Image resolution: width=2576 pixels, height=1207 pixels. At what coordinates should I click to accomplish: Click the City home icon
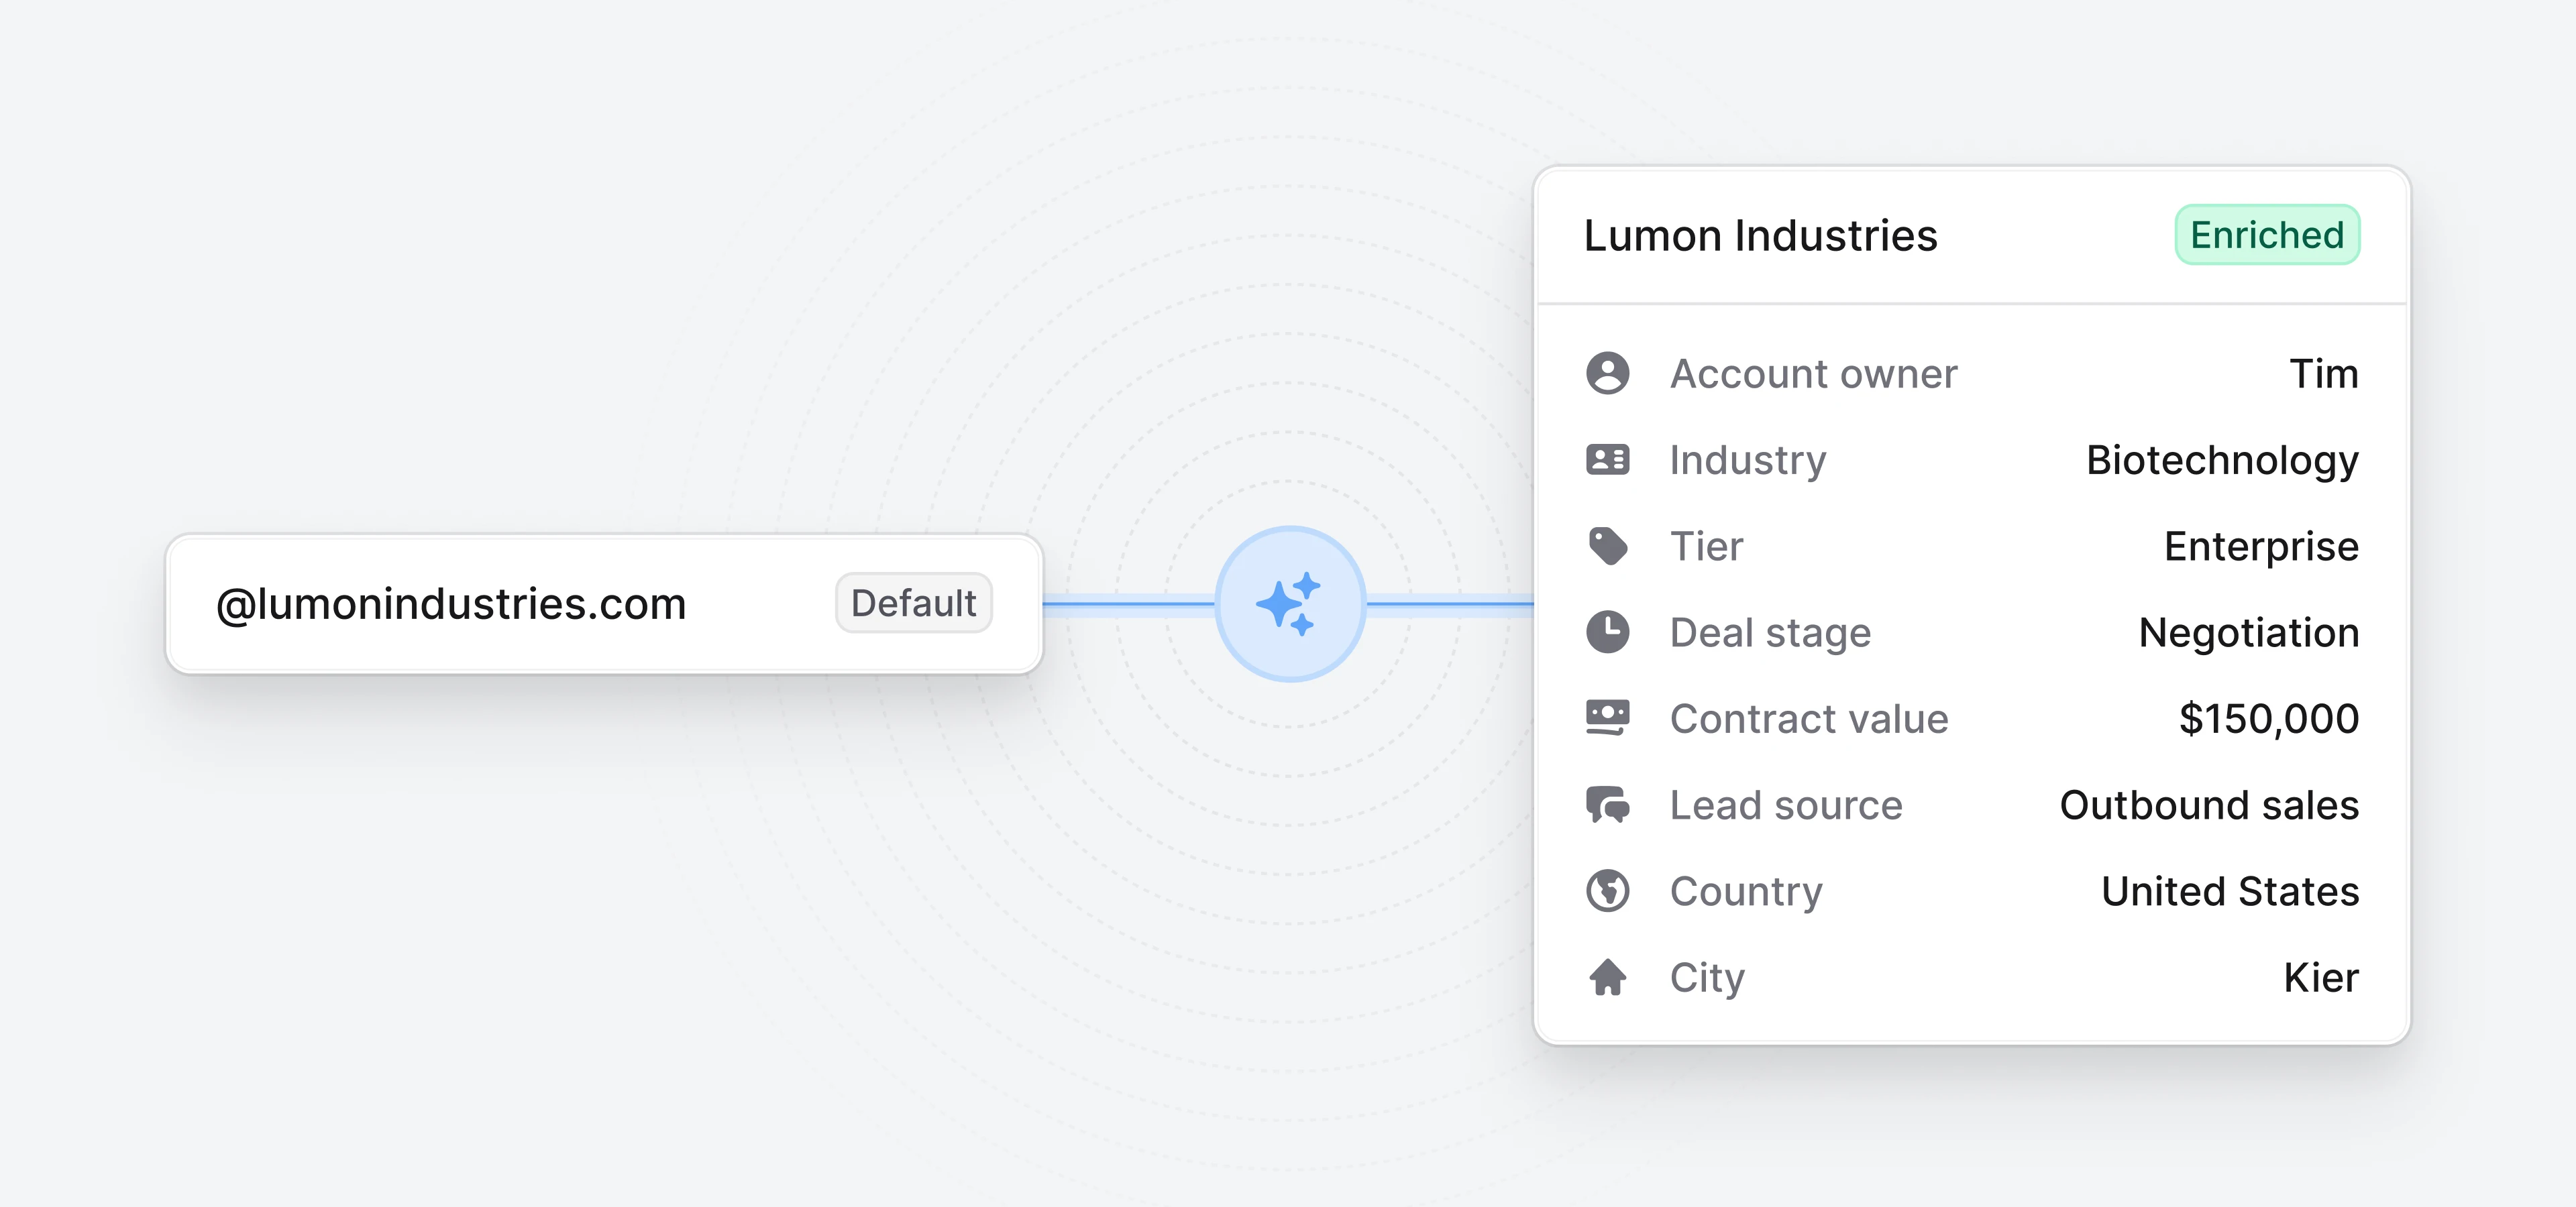tap(1607, 977)
